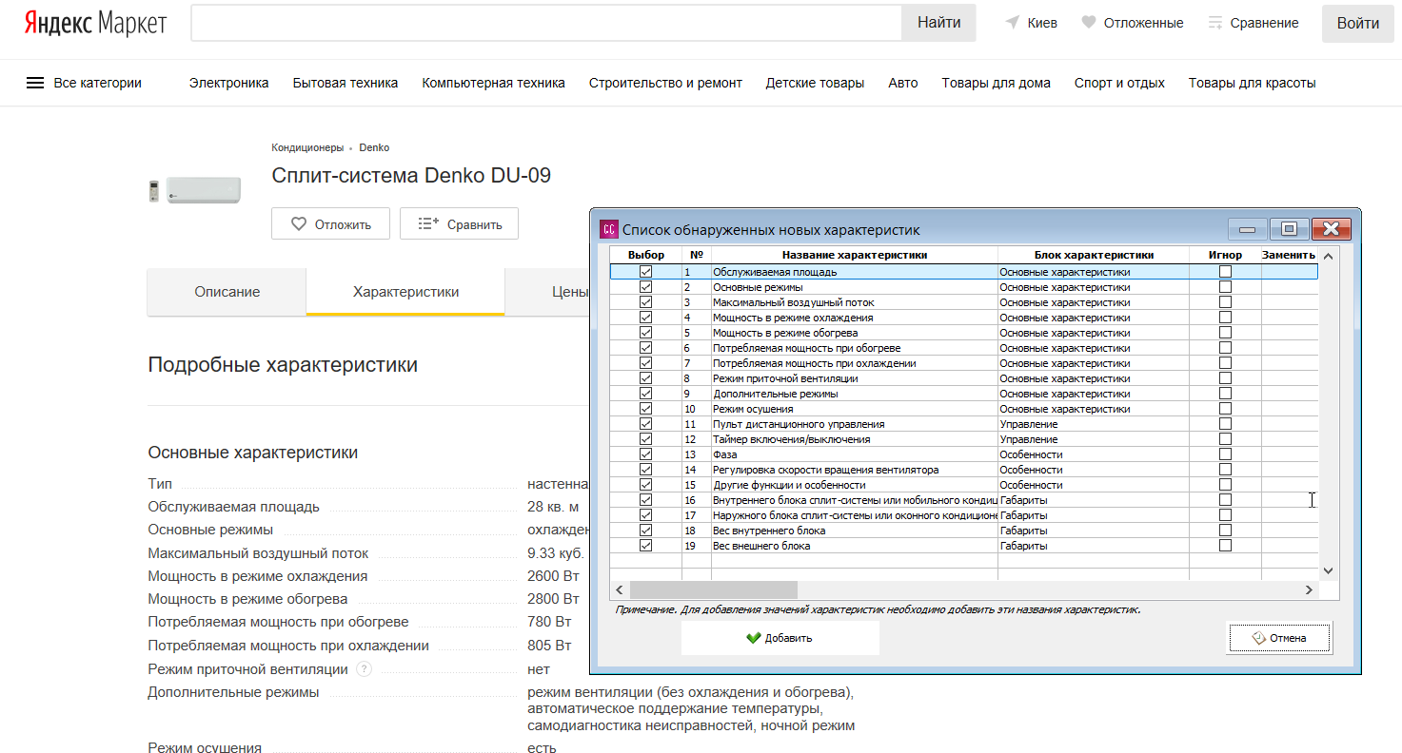The image size is (1402, 753).
Task: Click the comparison list icon in header
Action: click(1215, 23)
